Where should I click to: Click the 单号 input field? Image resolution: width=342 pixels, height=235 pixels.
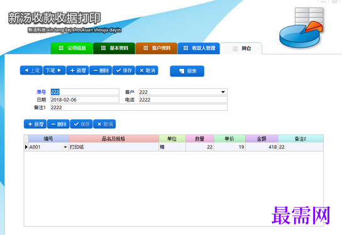tap(85, 92)
